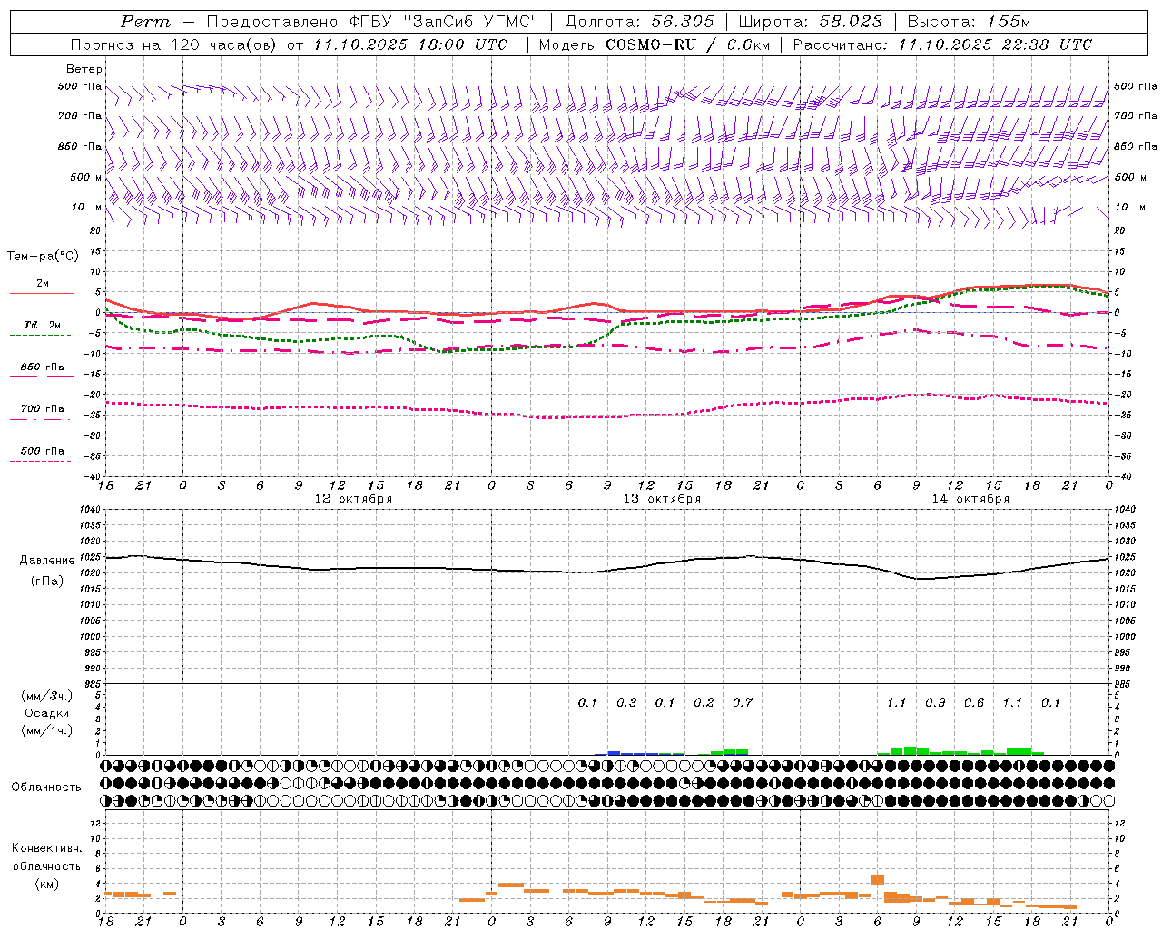
Task: Click the "12 октября" date label
Action: pyautogui.click(x=353, y=499)
